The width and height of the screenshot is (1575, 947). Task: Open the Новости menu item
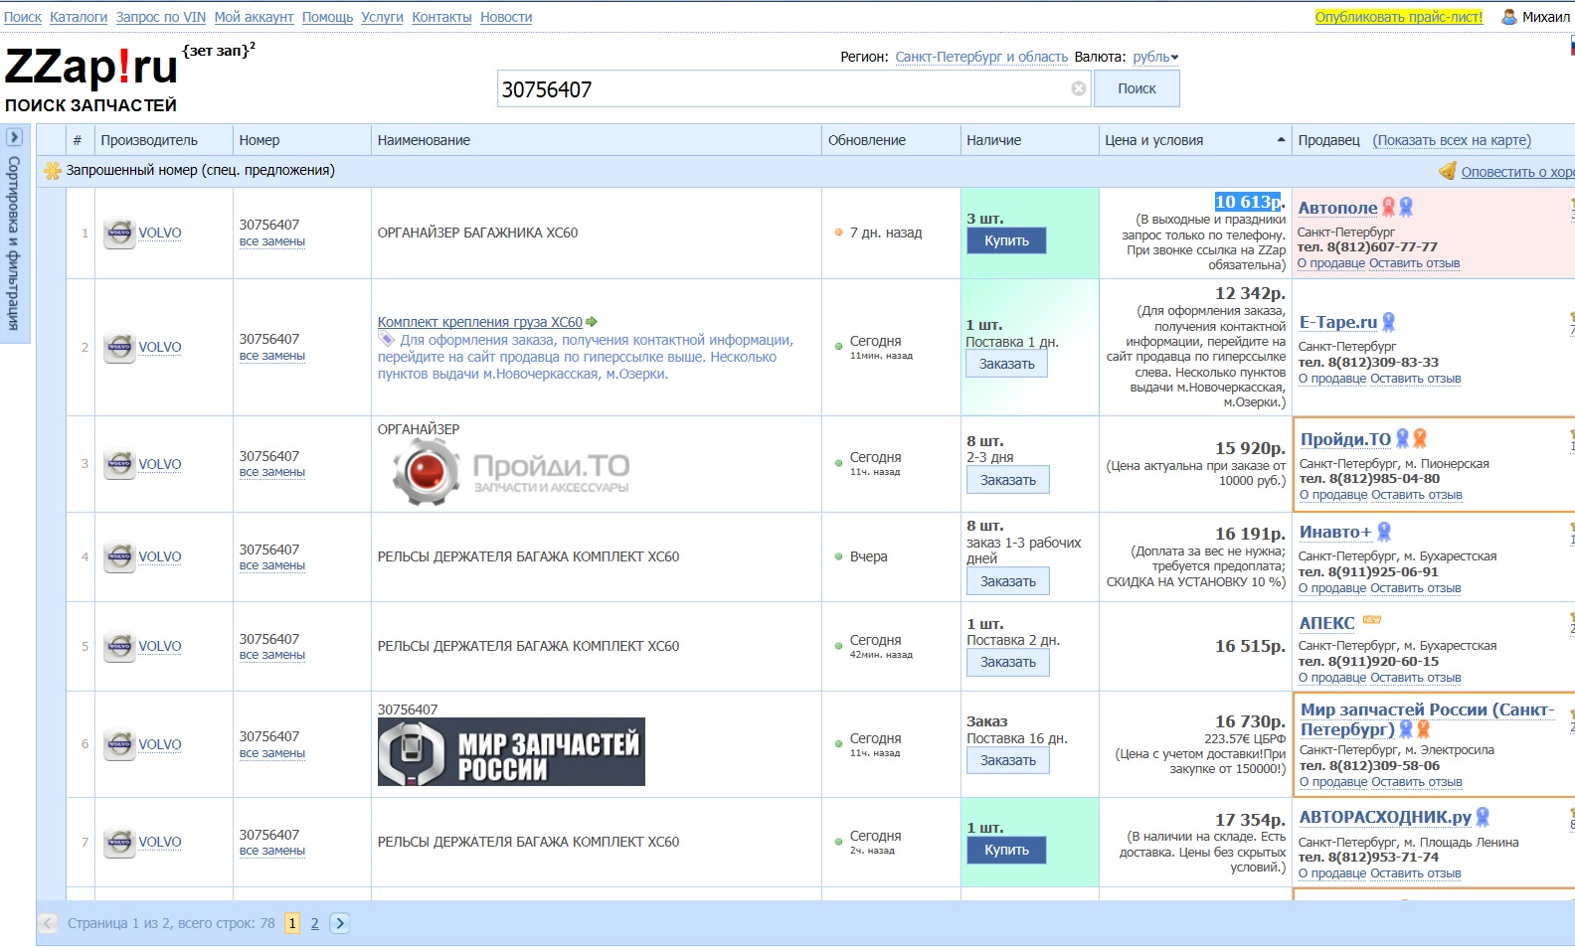[x=506, y=17]
